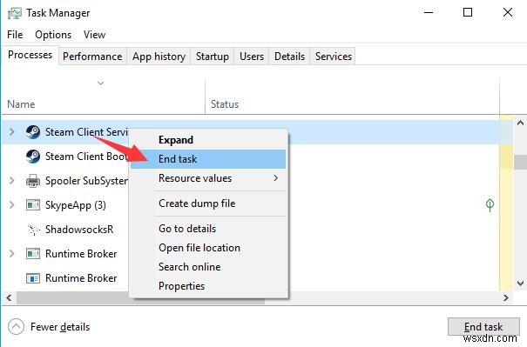
Task: Choose Go to details in context menu
Action: [208, 229]
